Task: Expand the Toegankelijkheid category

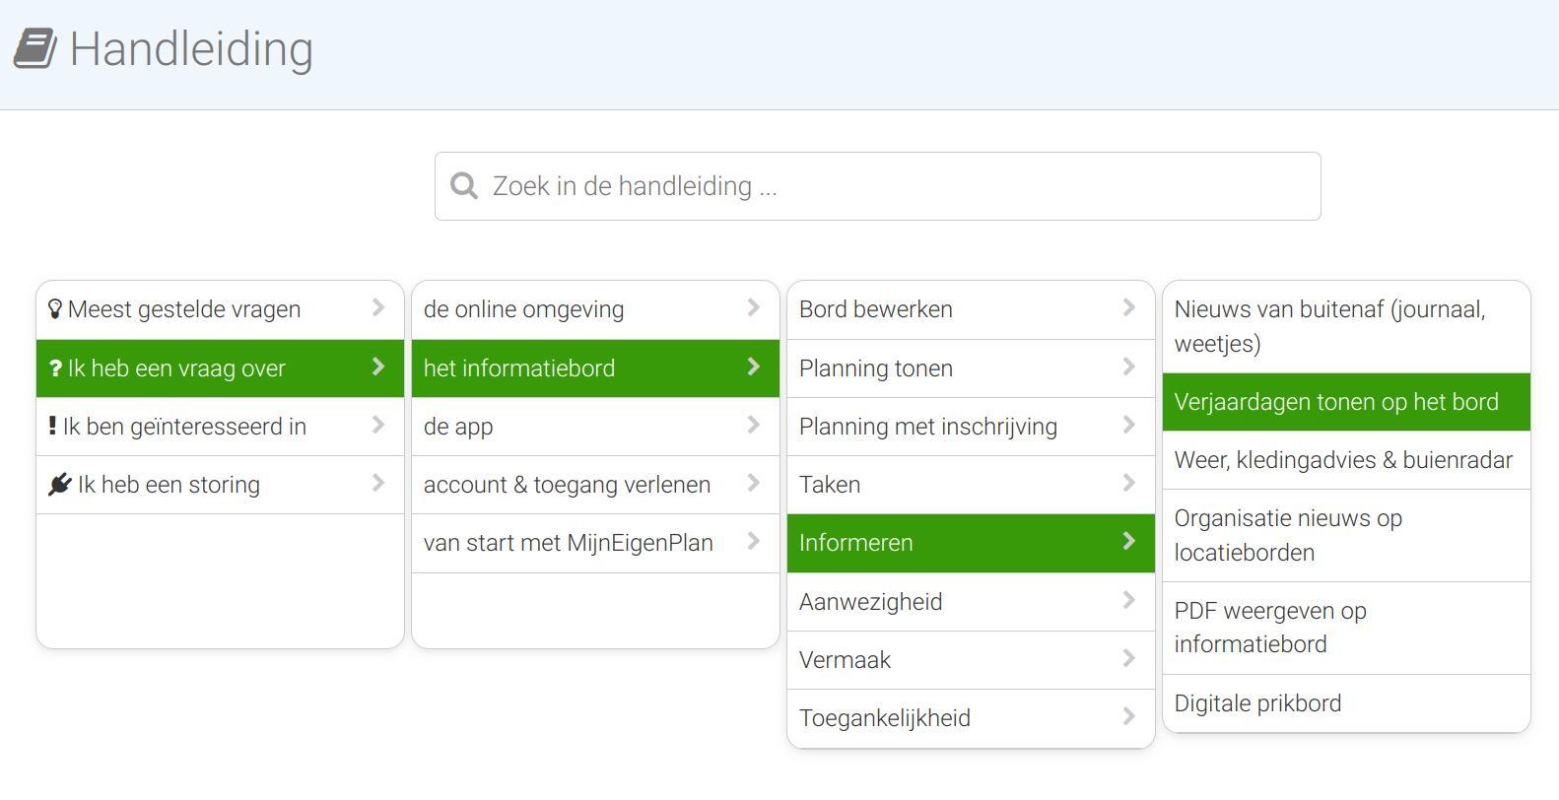Action: (x=971, y=718)
